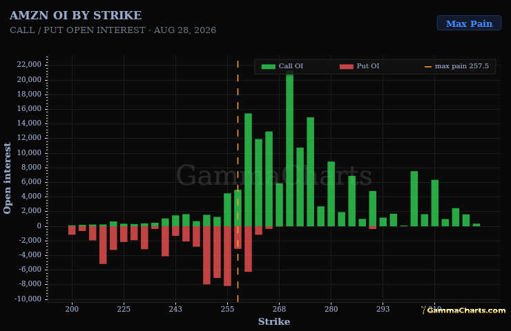Click the 12,000 y-axis label
This screenshot has height=331, width=511.
coord(29,138)
